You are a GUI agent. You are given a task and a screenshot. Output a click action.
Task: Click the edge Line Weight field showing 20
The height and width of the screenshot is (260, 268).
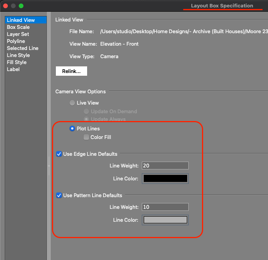tap(165, 166)
